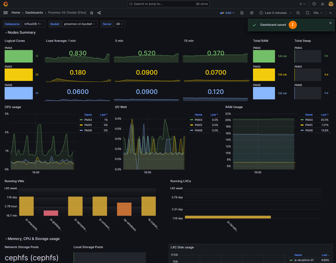Click the Grafana logo icon
Image resolution: width=336 pixels, height=263 pixels.
(x=6, y=4)
